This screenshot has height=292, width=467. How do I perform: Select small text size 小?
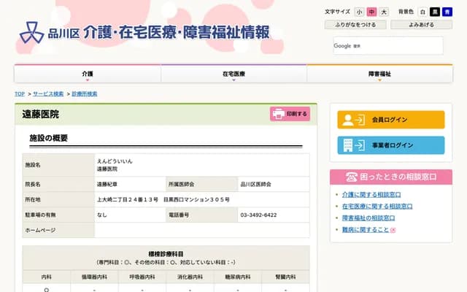pyautogui.click(x=360, y=12)
